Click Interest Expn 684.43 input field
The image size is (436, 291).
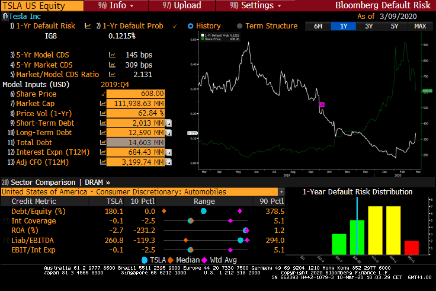136,152
